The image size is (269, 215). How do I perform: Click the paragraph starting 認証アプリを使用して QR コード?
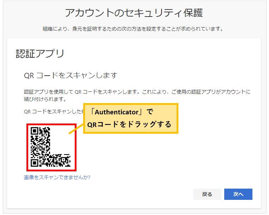click(x=137, y=95)
